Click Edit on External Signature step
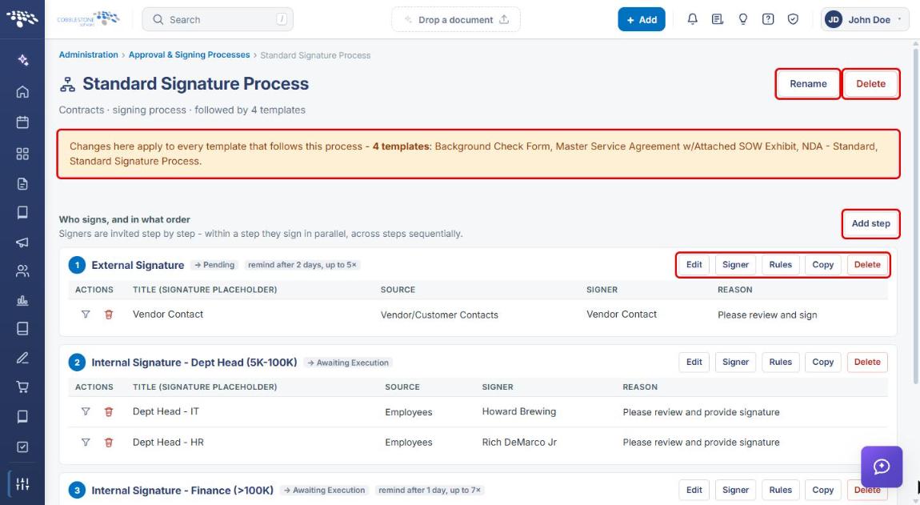The image size is (920, 505). click(x=694, y=265)
